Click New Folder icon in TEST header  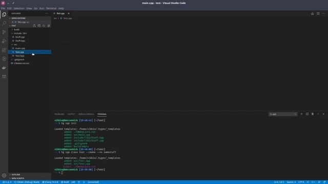click(39, 26)
